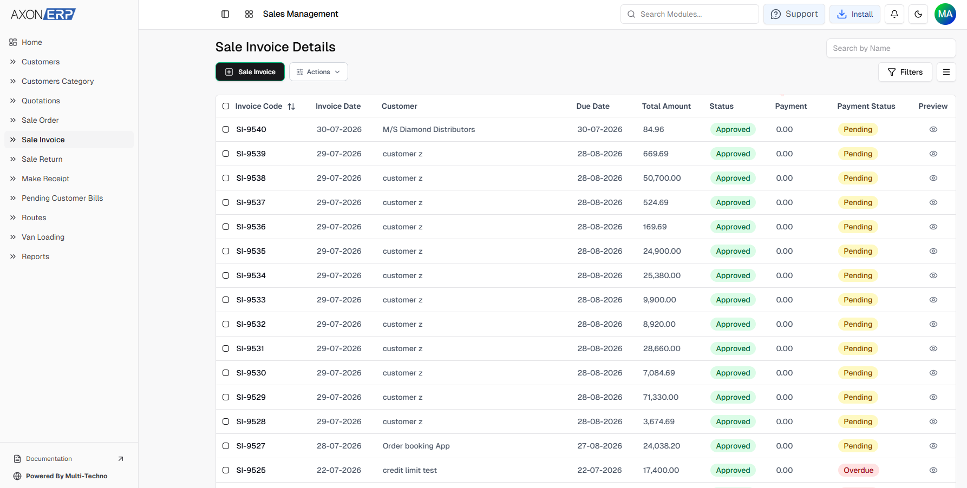Image resolution: width=967 pixels, height=488 pixels.
Task: Click the 71,330.00 total amount
Action: 661,397
